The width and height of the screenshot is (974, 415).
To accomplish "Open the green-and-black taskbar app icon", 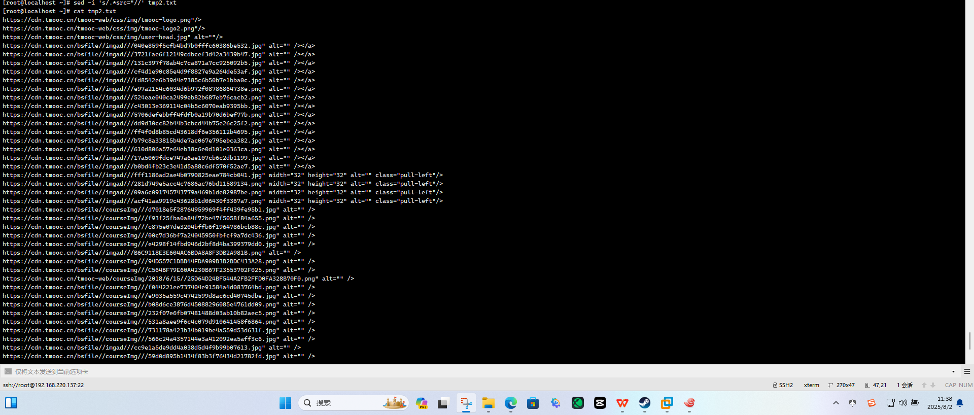I will point(578,403).
